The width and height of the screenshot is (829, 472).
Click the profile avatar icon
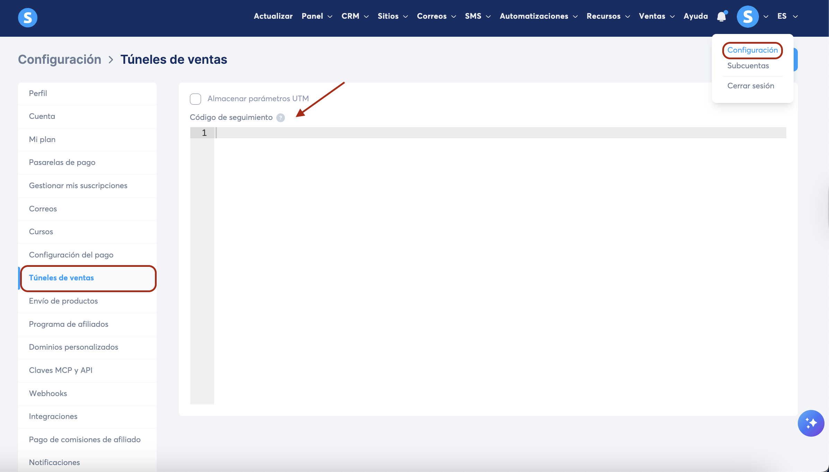(x=748, y=16)
